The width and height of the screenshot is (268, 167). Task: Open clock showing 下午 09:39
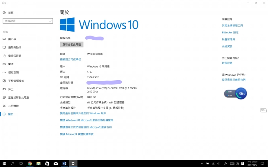pyautogui.click(x=252, y=164)
